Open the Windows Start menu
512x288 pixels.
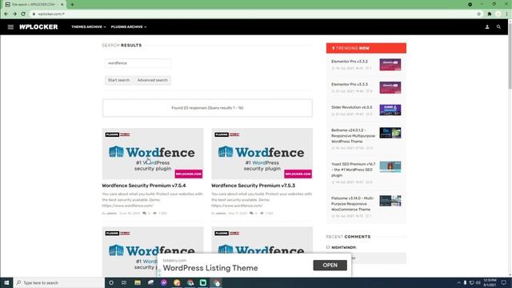[x=6, y=282]
